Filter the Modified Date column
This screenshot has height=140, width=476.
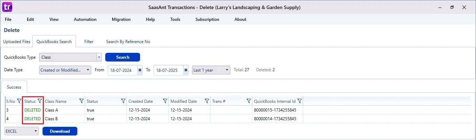[x=207, y=101]
